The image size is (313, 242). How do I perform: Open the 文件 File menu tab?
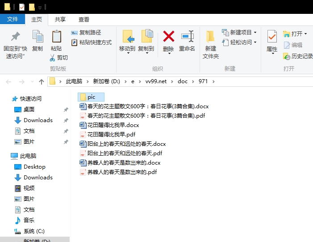click(13, 19)
